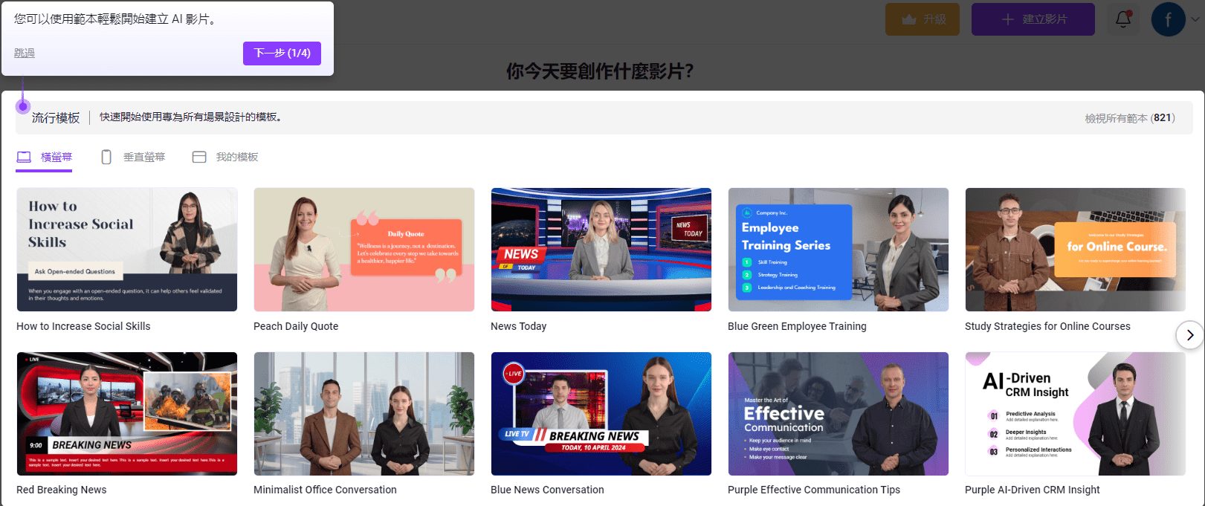Click the Red Breaking News title text
Image resolution: width=1205 pixels, height=506 pixels.
click(x=62, y=490)
